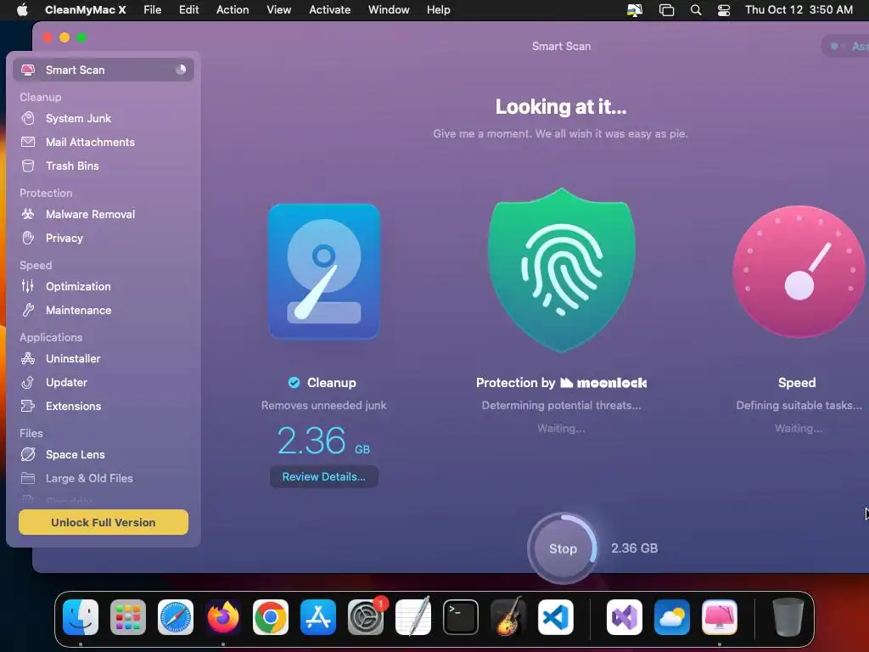Click the Smart Scan progress pie indicator

(181, 70)
